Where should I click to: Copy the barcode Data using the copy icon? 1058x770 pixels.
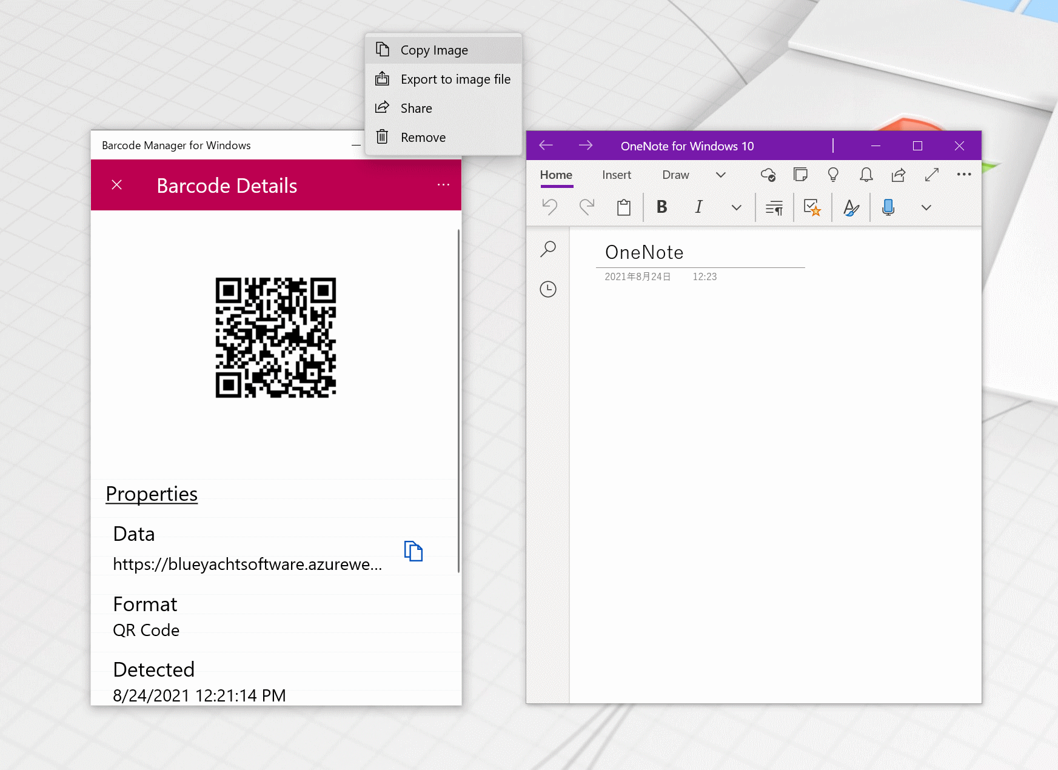[x=414, y=551]
